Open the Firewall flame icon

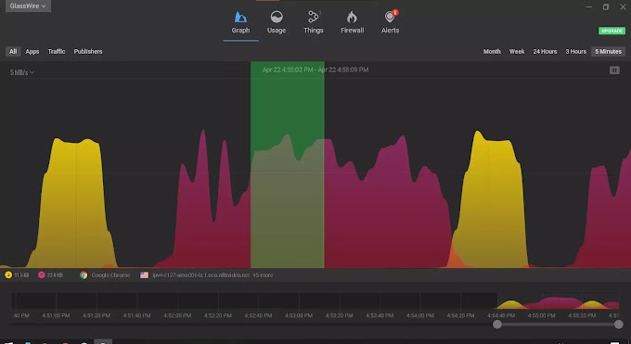pyautogui.click(x=352, y=17)
